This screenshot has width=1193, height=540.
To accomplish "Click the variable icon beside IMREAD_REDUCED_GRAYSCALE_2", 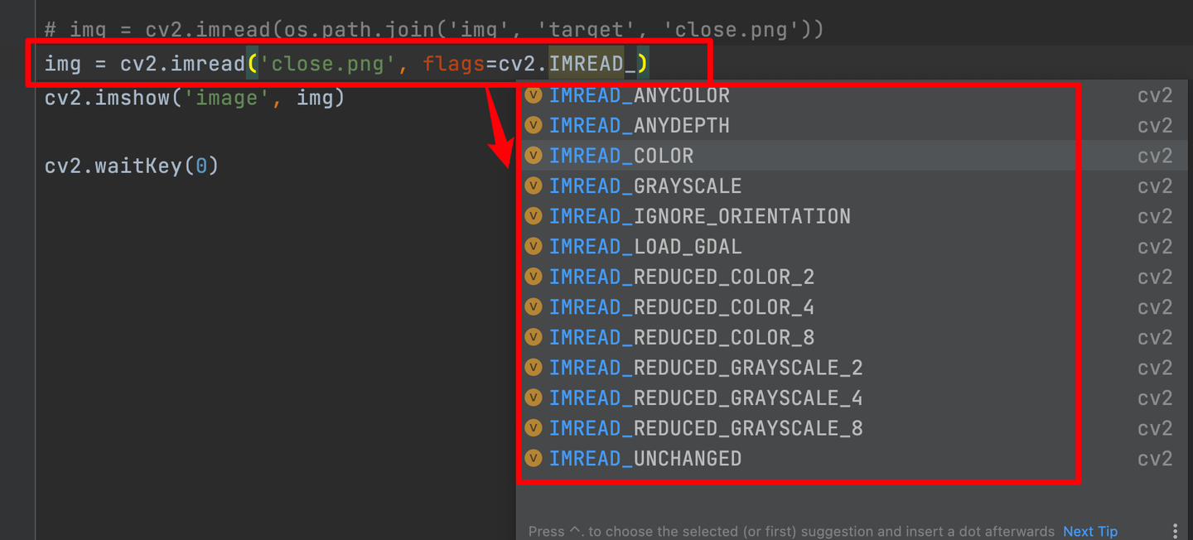I will (534, 368).
